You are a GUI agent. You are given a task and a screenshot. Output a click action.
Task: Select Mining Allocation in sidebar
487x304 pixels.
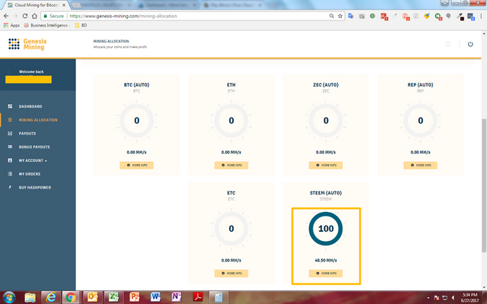point(38,120)
